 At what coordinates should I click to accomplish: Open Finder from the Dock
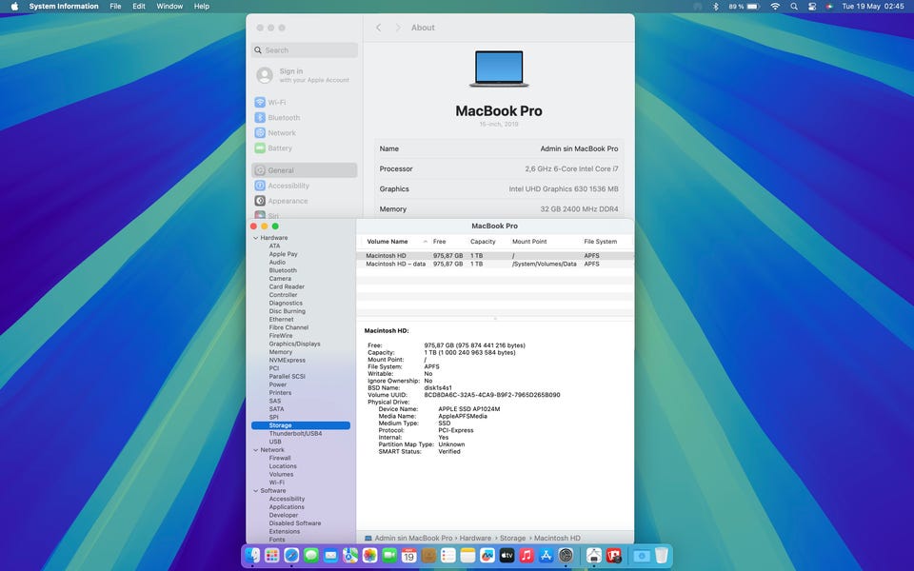pyautogui.click(x=252, y=555)
